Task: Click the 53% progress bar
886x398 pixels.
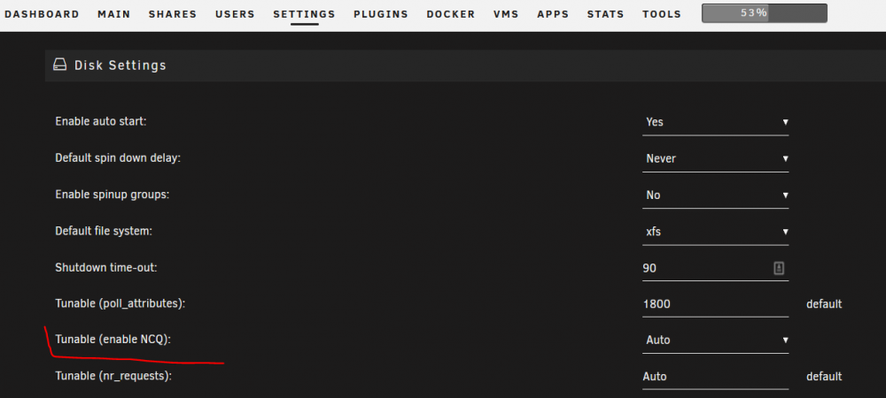Action: pos(765,13)
